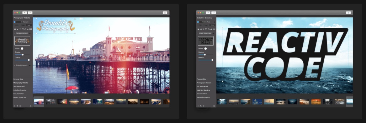Viewport: 366px width, 123px height.
Task: Click the Rotate dial knob in left window
Action: pyautogui.click(x=22, y=49)
